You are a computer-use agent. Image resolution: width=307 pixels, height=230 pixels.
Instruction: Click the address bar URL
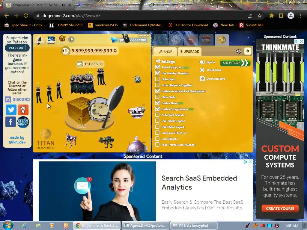click(71, 16)
